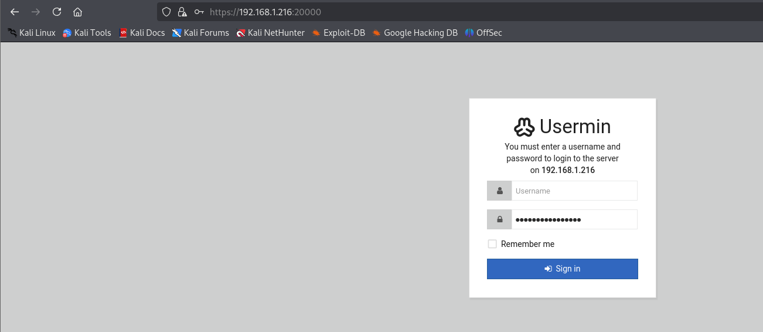Click the saved password key icon

pos(199,12)
